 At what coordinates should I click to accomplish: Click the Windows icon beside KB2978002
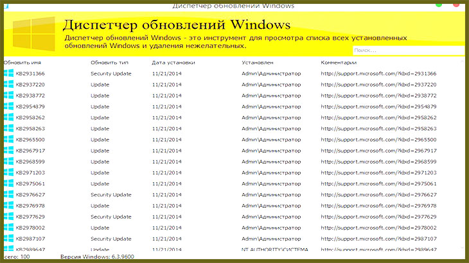point(9,228)
